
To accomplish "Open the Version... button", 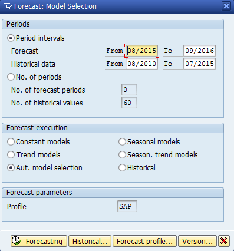I will pyautogui.click(x=197, y=241).
